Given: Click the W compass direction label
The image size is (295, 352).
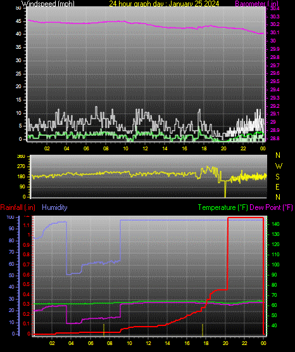Looking at the screenshot, I should click(x=279, y=166).
